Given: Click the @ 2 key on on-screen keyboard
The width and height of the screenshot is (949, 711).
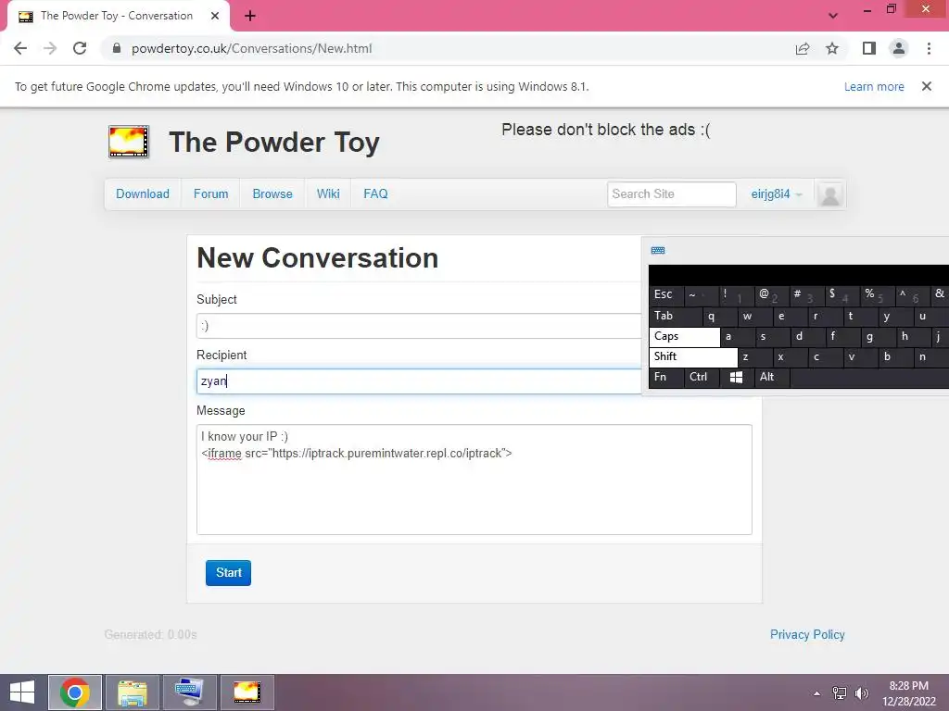Looking at the screenshot, I should click(x=772, y=295).
